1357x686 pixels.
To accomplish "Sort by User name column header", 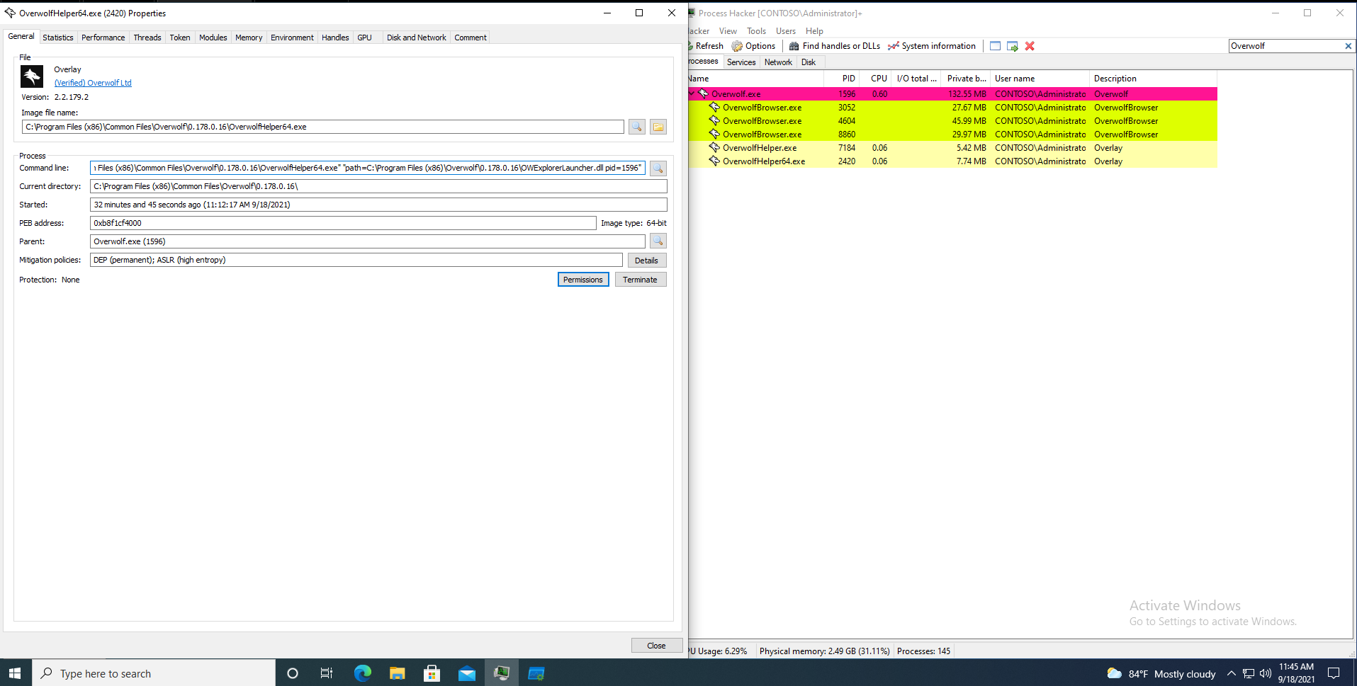I will [1040, 79].
